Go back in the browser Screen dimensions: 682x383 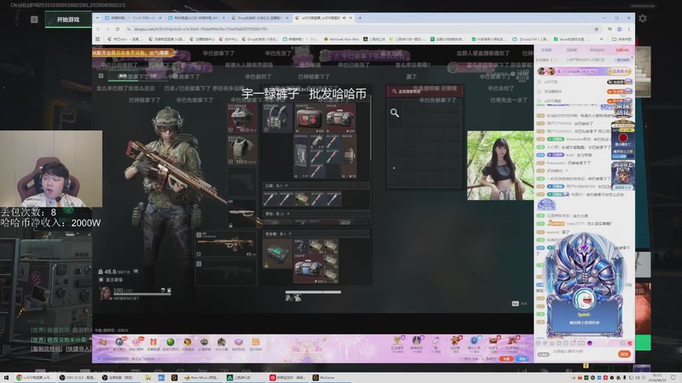(x=98, y=29)
